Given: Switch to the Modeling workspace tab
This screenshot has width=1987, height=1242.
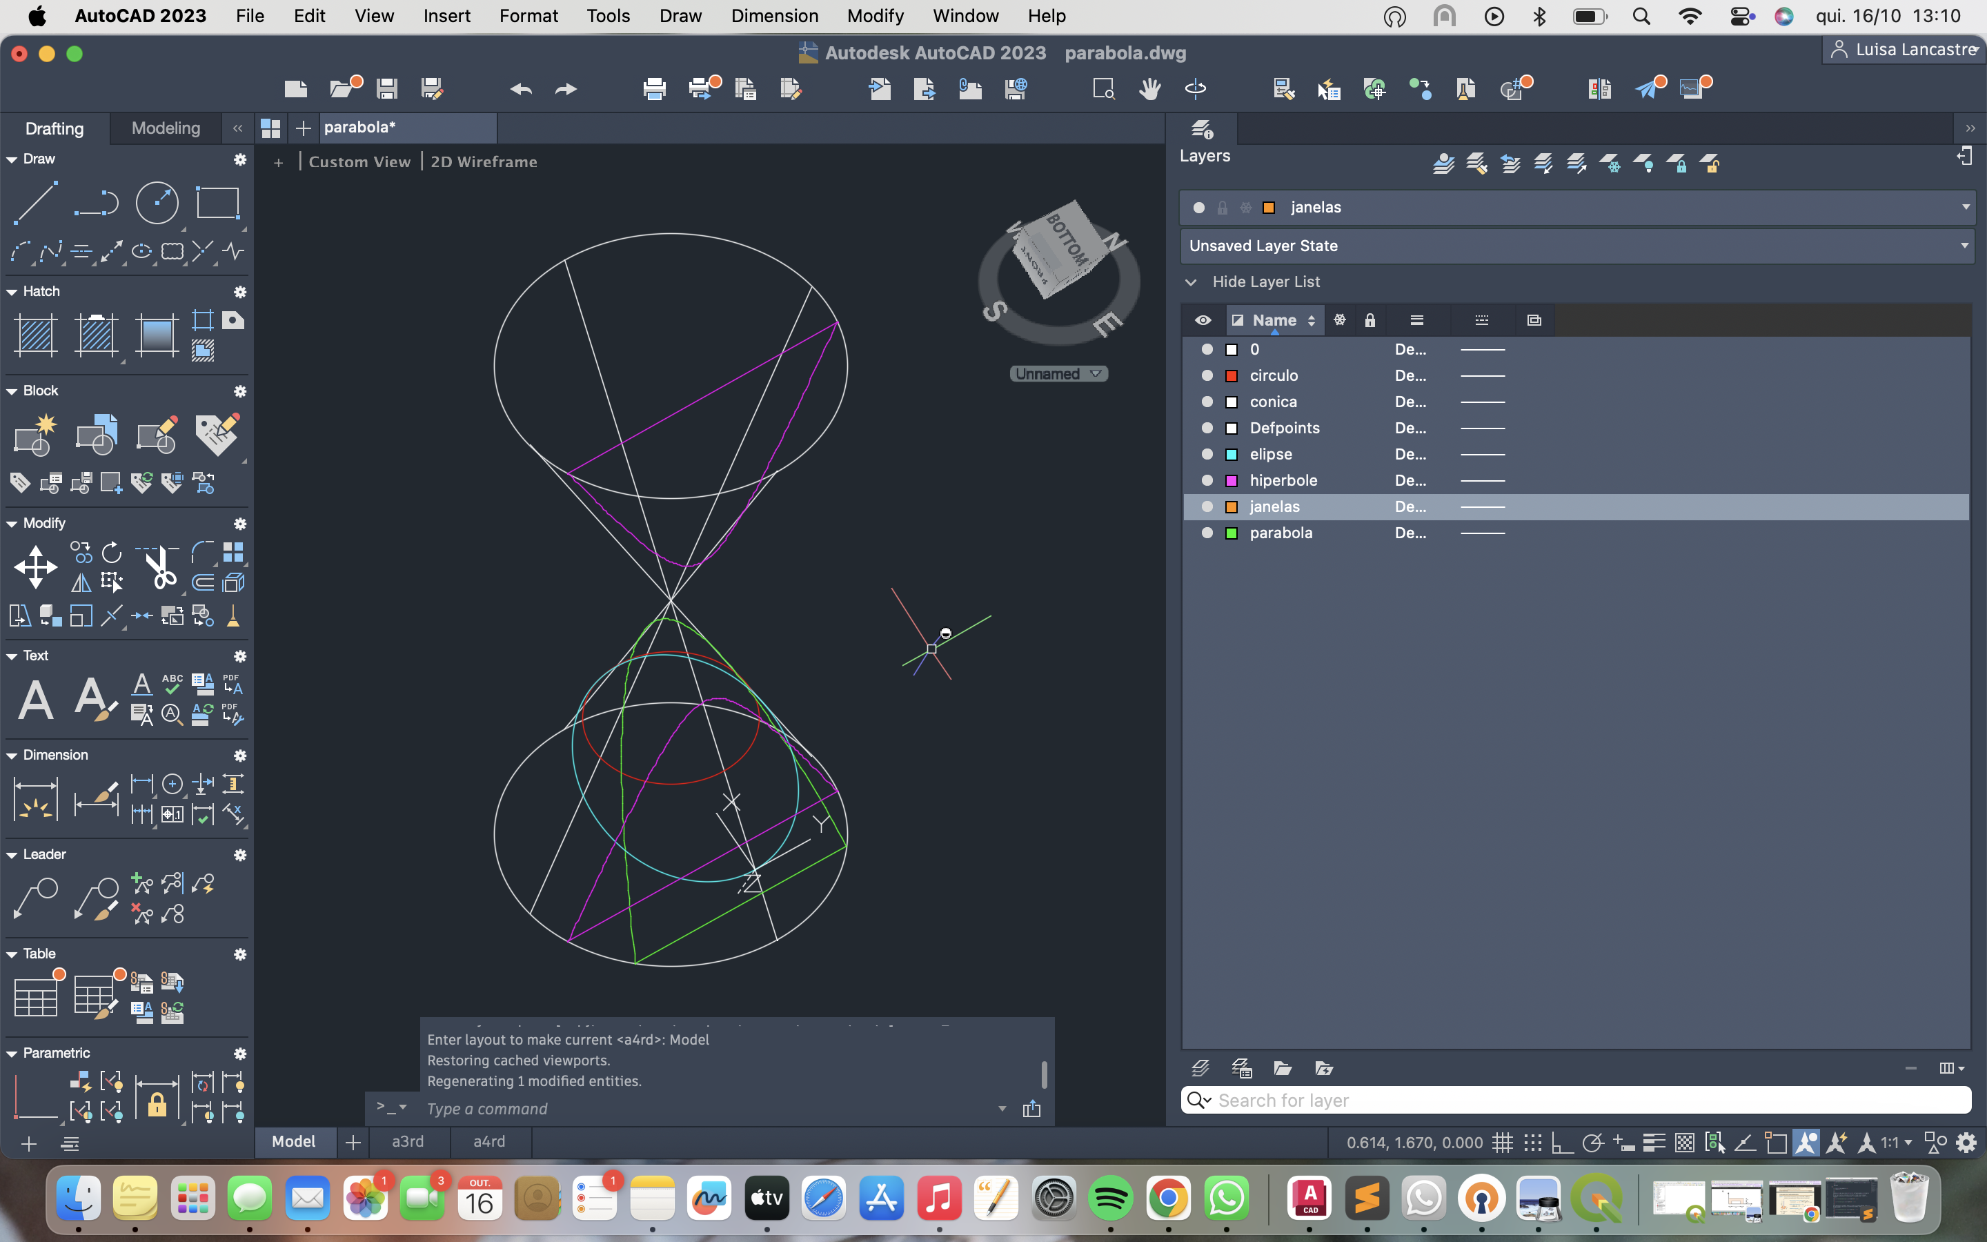Looking at the screenshot, I should tap(166, 128).
